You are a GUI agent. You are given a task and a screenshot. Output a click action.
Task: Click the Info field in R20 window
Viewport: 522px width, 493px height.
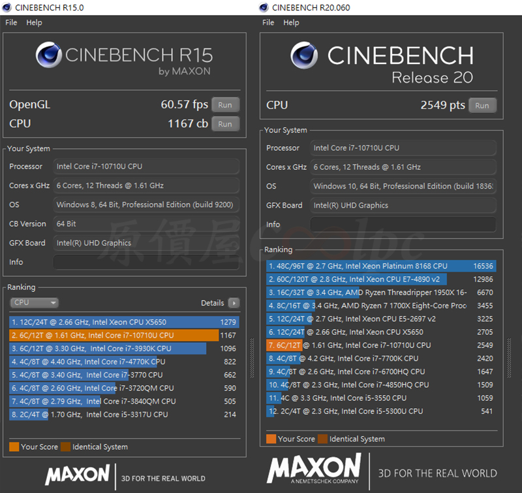[x=403, y=225]
